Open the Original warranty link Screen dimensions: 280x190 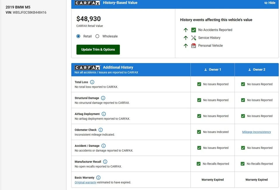coord(85,182)
